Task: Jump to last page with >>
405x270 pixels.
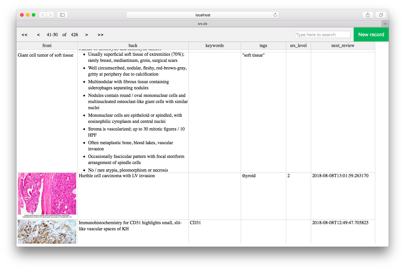Action: click(x=101, y=35)
